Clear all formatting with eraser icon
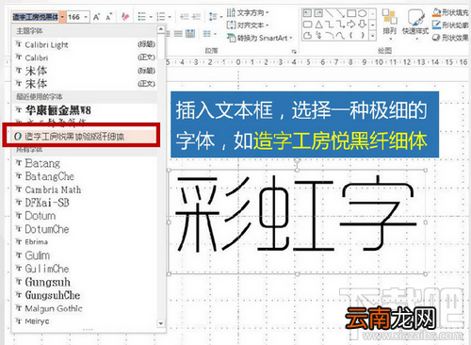 [125, 16]
